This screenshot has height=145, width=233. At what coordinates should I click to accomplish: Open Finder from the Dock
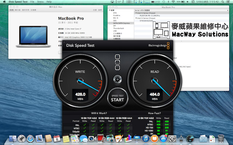(x=13, y=139)
